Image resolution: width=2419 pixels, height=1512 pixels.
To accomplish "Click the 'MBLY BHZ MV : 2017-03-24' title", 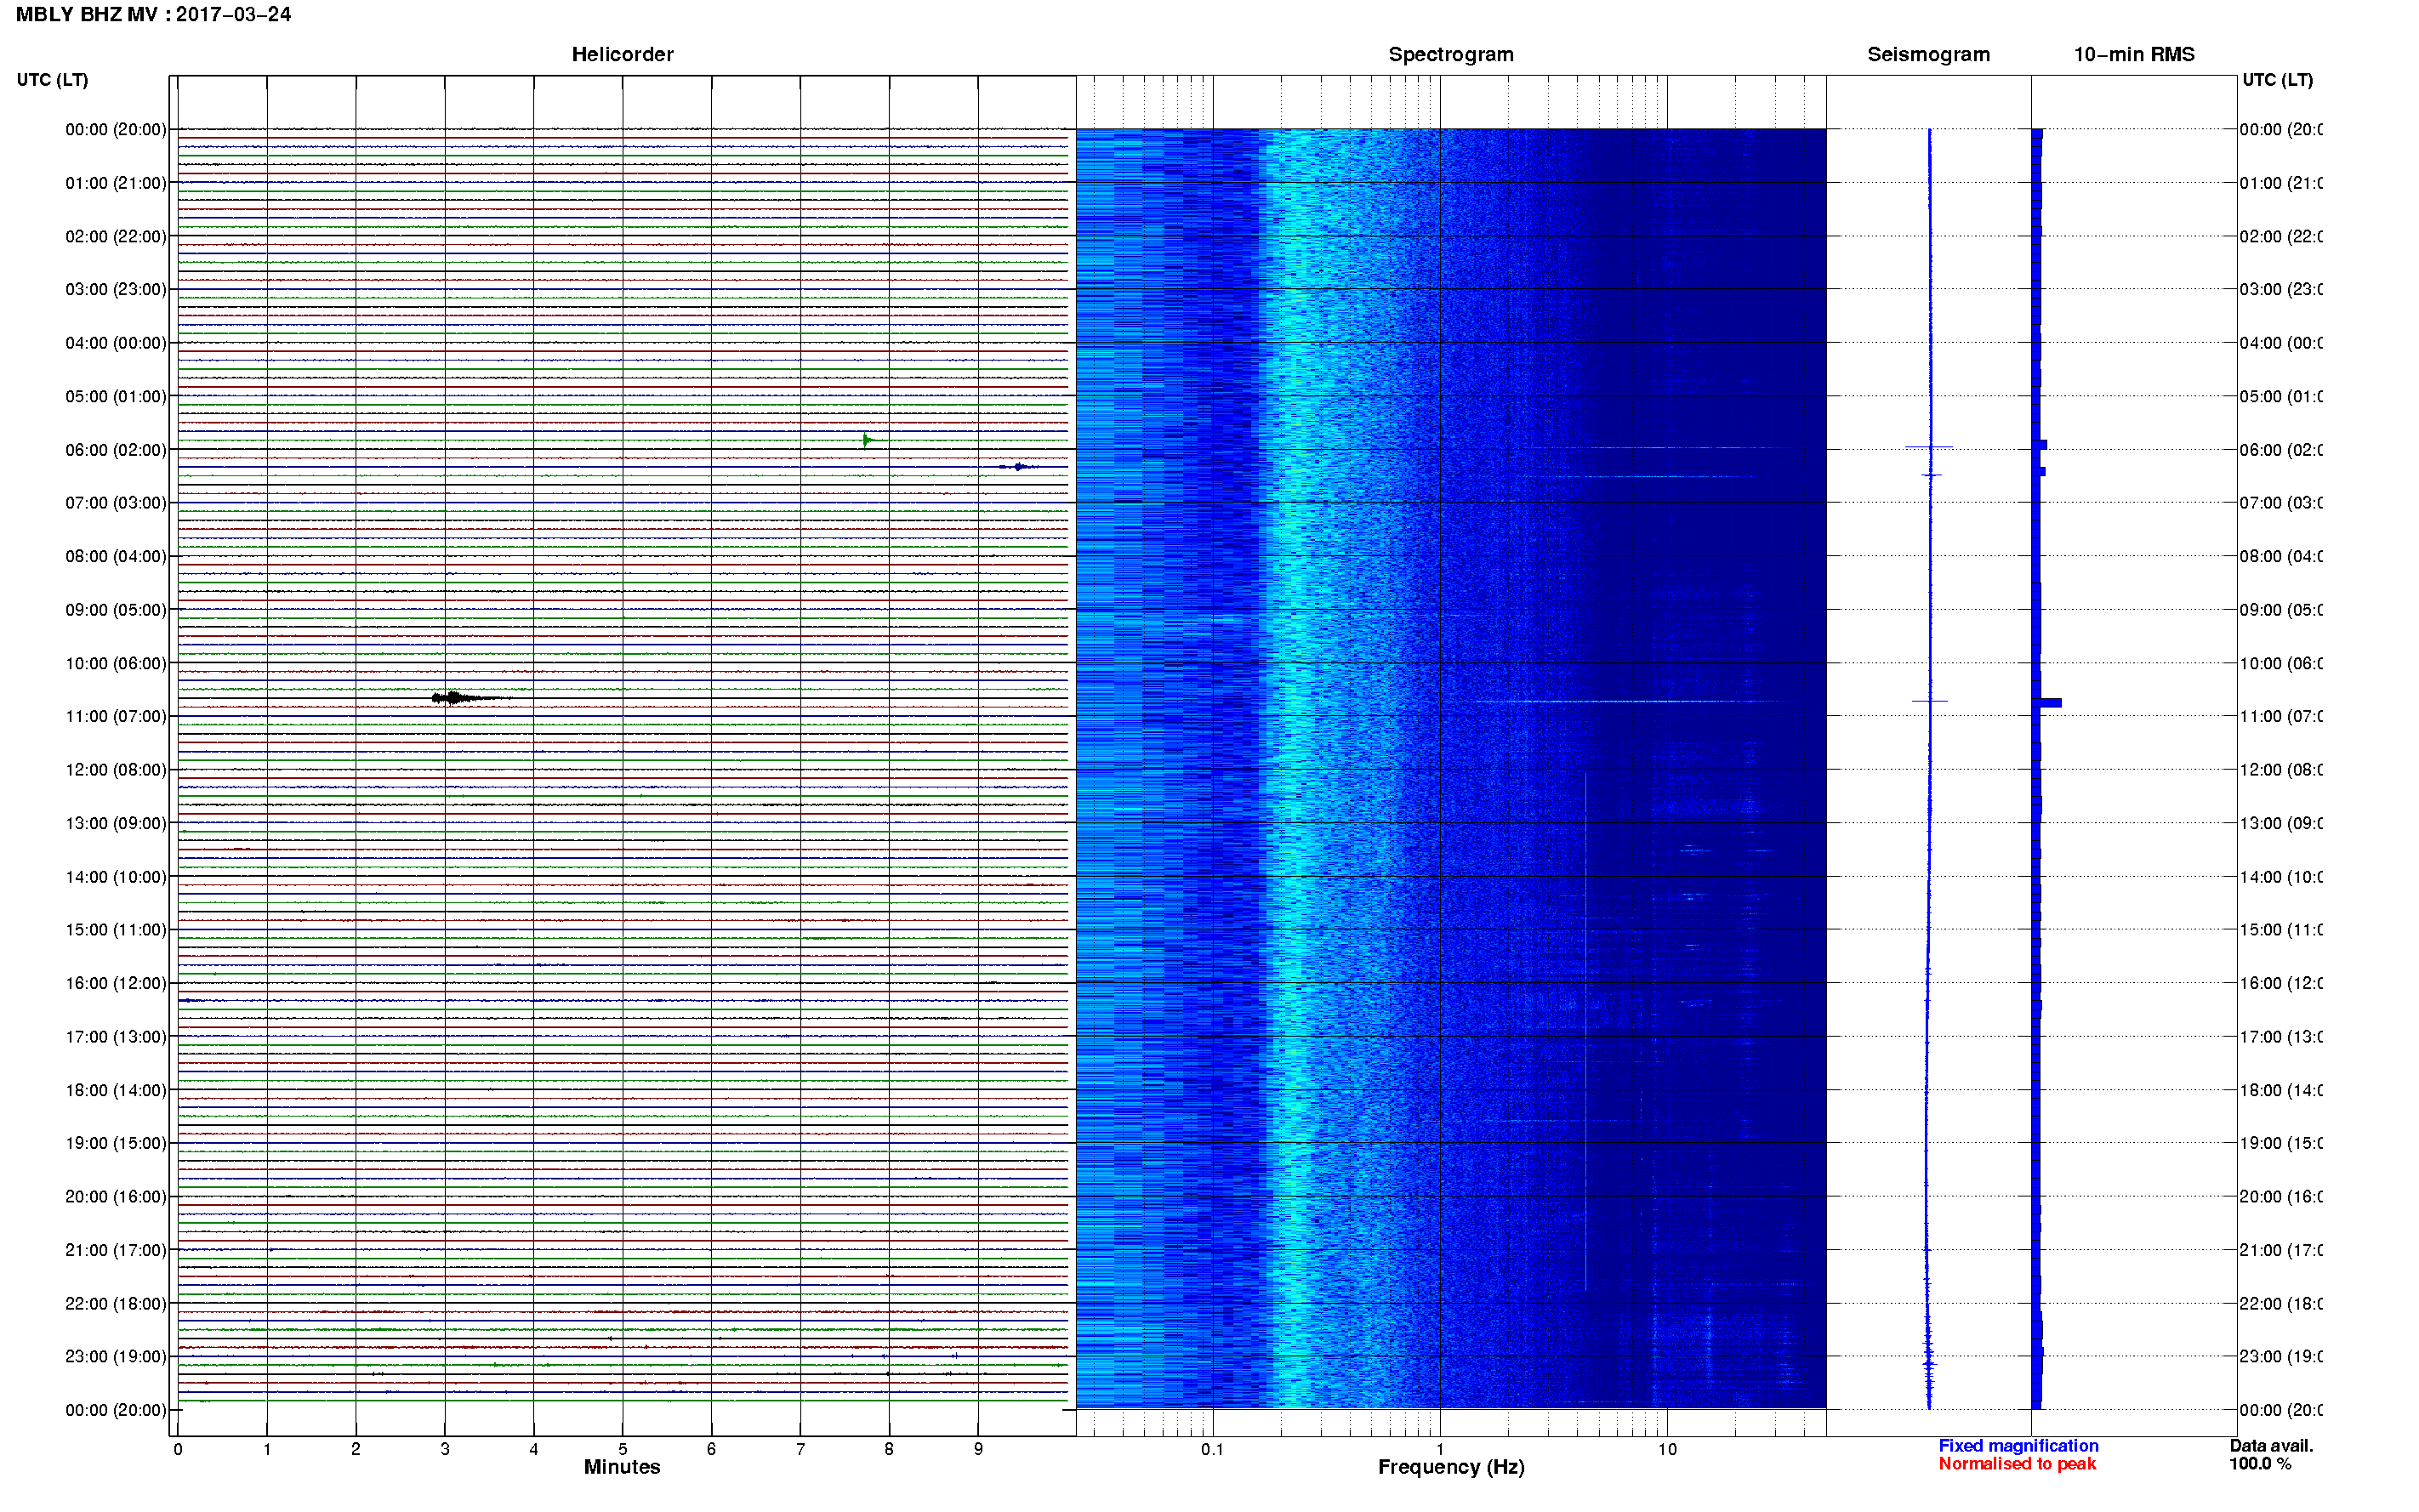I will (x=153, y=14).
